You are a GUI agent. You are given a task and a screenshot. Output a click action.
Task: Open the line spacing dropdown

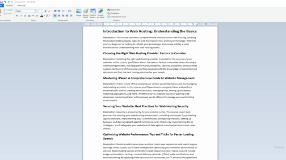[70, 11]
